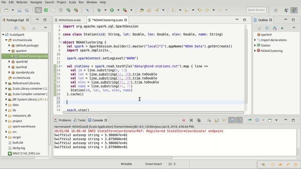Click the New Java Package toolbar icon
The width and height of the screenshot is (301, 169).
142,10
